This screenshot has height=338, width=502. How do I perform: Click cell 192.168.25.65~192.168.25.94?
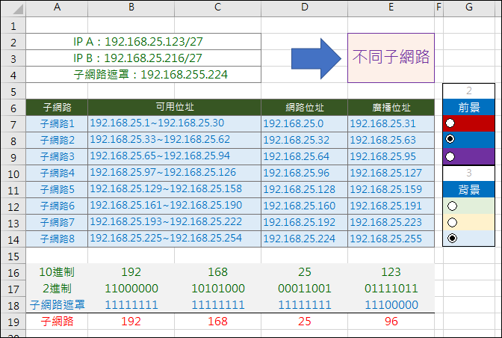(175, 156)
